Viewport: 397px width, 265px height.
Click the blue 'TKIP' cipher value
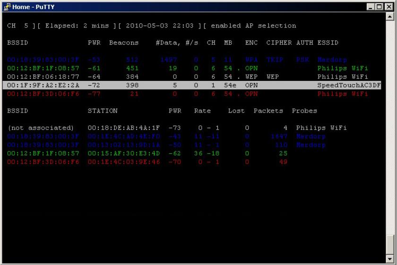coord(275,60)
